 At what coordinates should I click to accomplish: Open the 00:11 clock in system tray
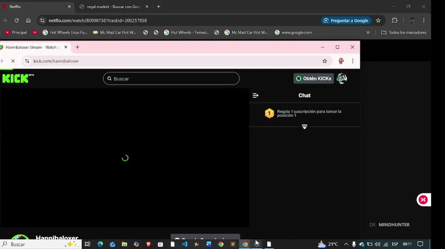point(407,244)
